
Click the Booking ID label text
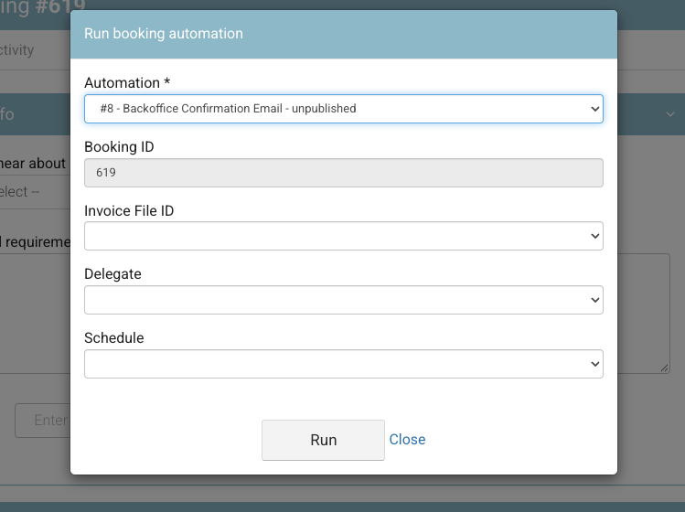(x=119, y=147)
